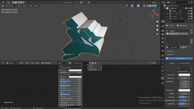Disable rendering for m.001 camera icon

pyautogui.click(x=192, y=16)
